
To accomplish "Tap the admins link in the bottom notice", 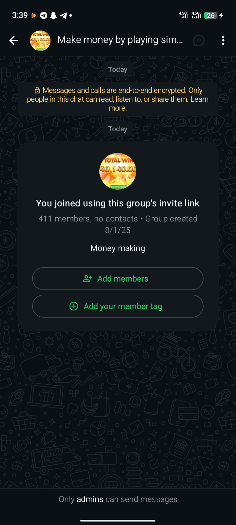I will (90, 499).
